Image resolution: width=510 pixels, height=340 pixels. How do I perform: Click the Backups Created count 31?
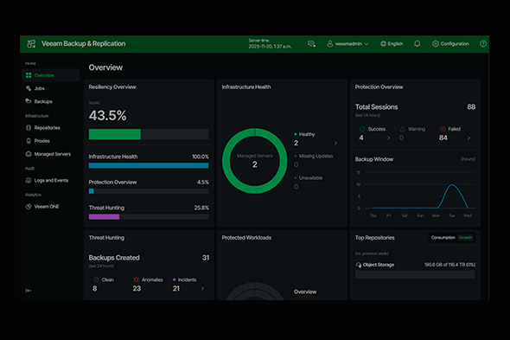coord(206,258)
